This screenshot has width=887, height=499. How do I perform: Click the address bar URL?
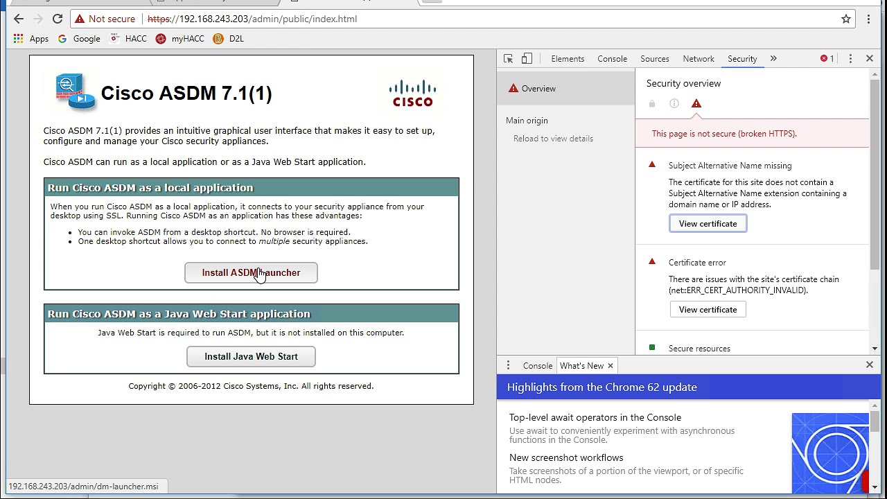252,19
